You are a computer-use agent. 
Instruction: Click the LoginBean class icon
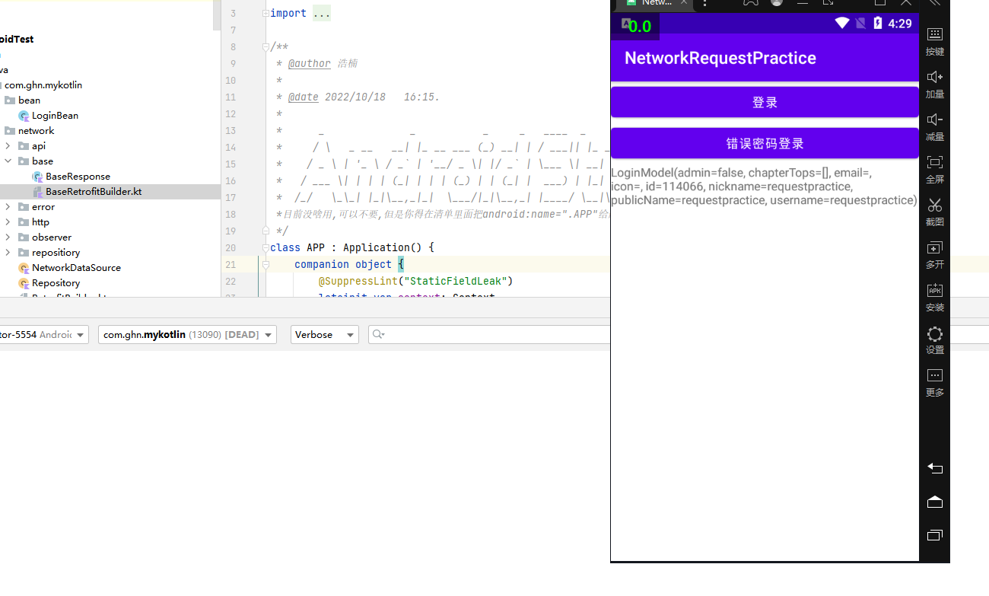(24, 116)
